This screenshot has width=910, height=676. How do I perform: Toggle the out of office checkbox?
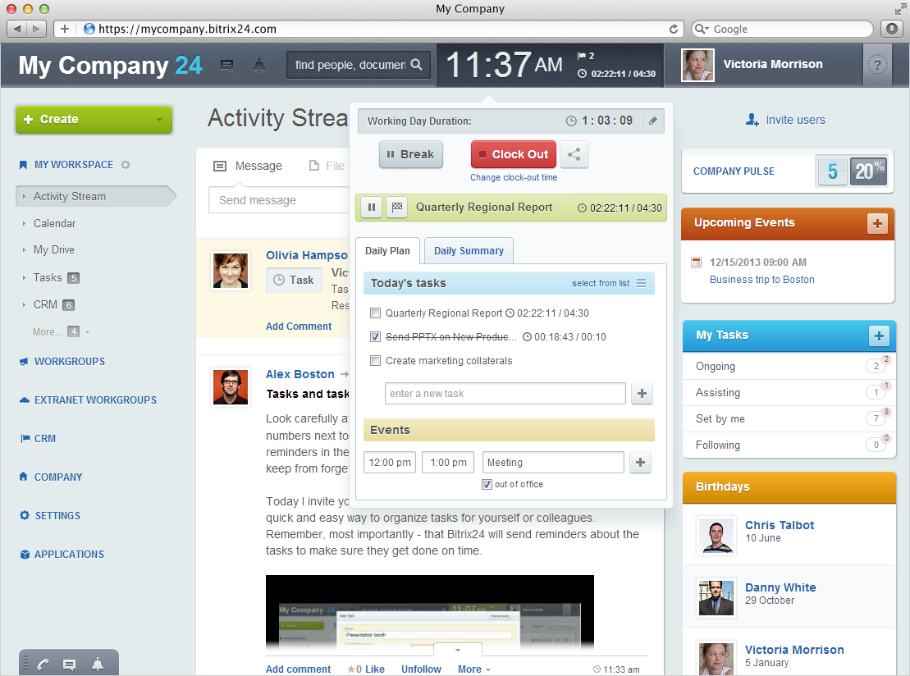[487, 484]
